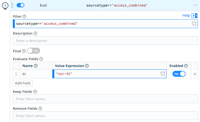
Task: Open the Value Expression expand editor icon
Action: [162, 74]
